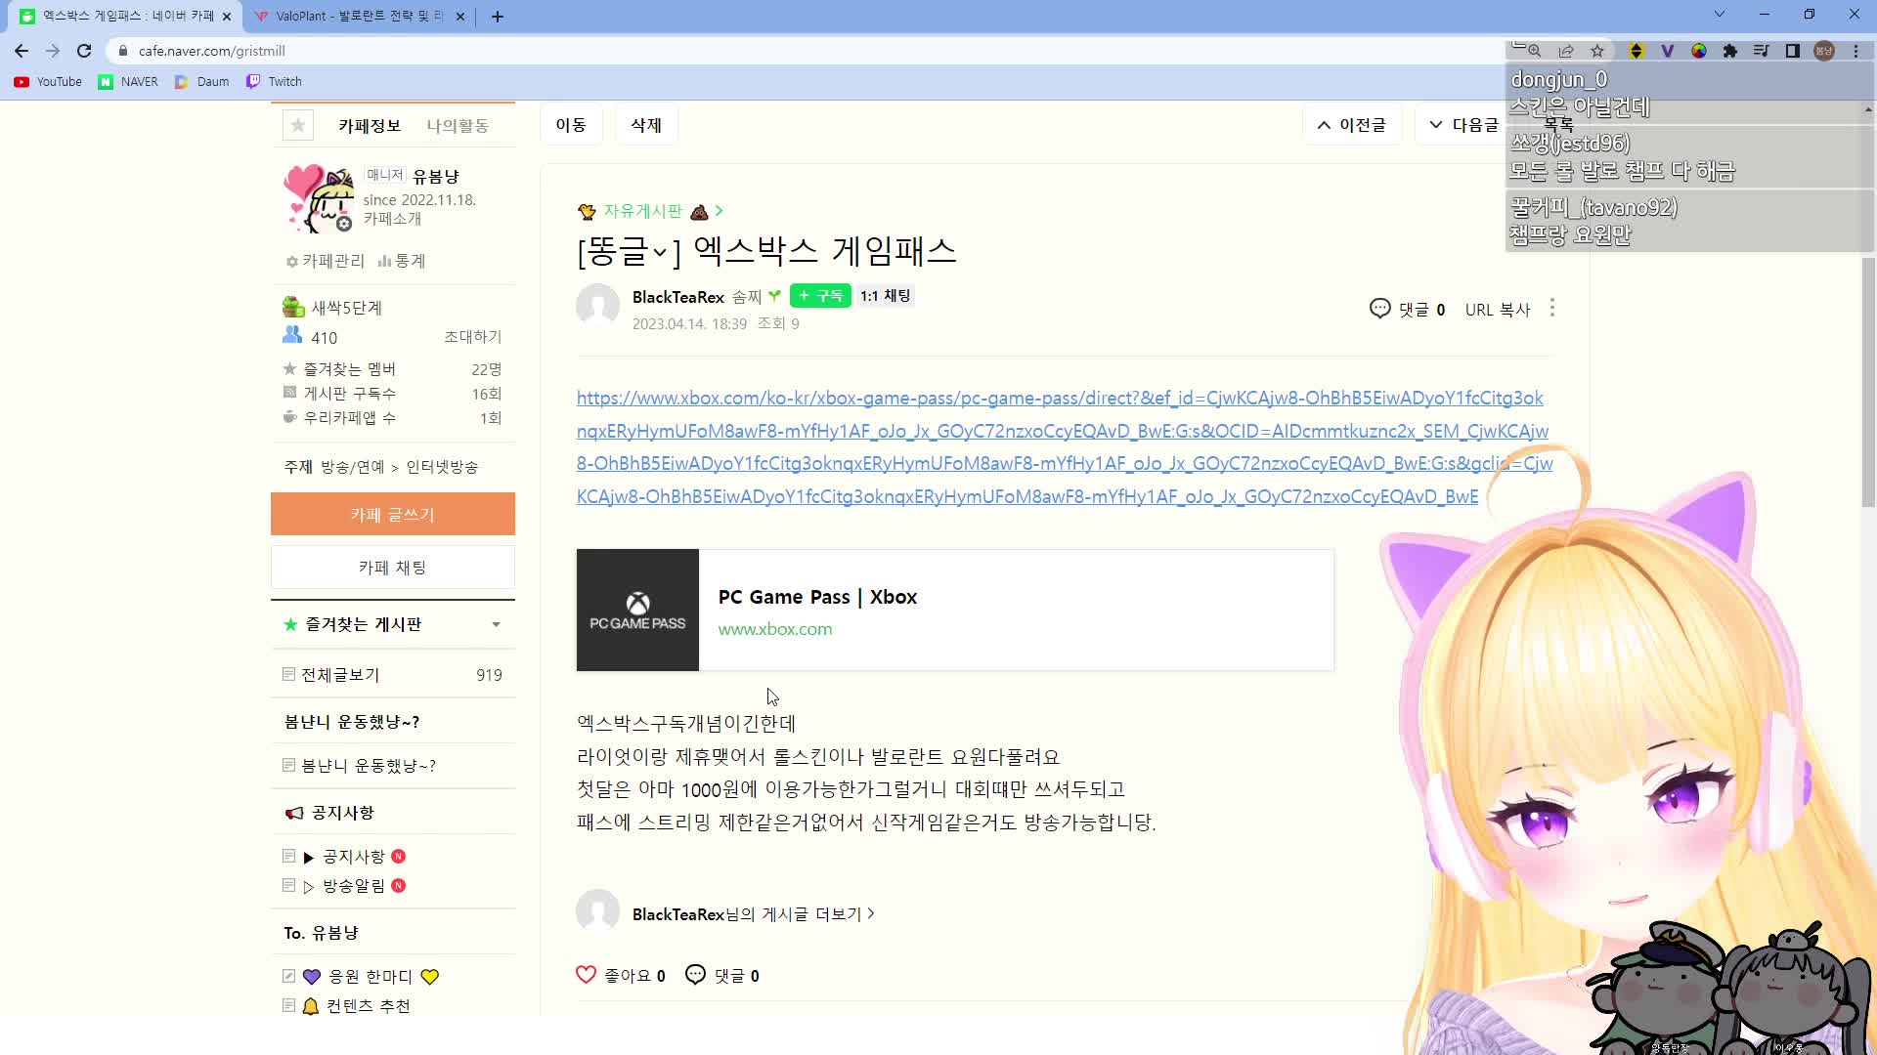1877x1055 pixels.
Task: Click the 초대하기 invite link
Action: click(473, 336)
